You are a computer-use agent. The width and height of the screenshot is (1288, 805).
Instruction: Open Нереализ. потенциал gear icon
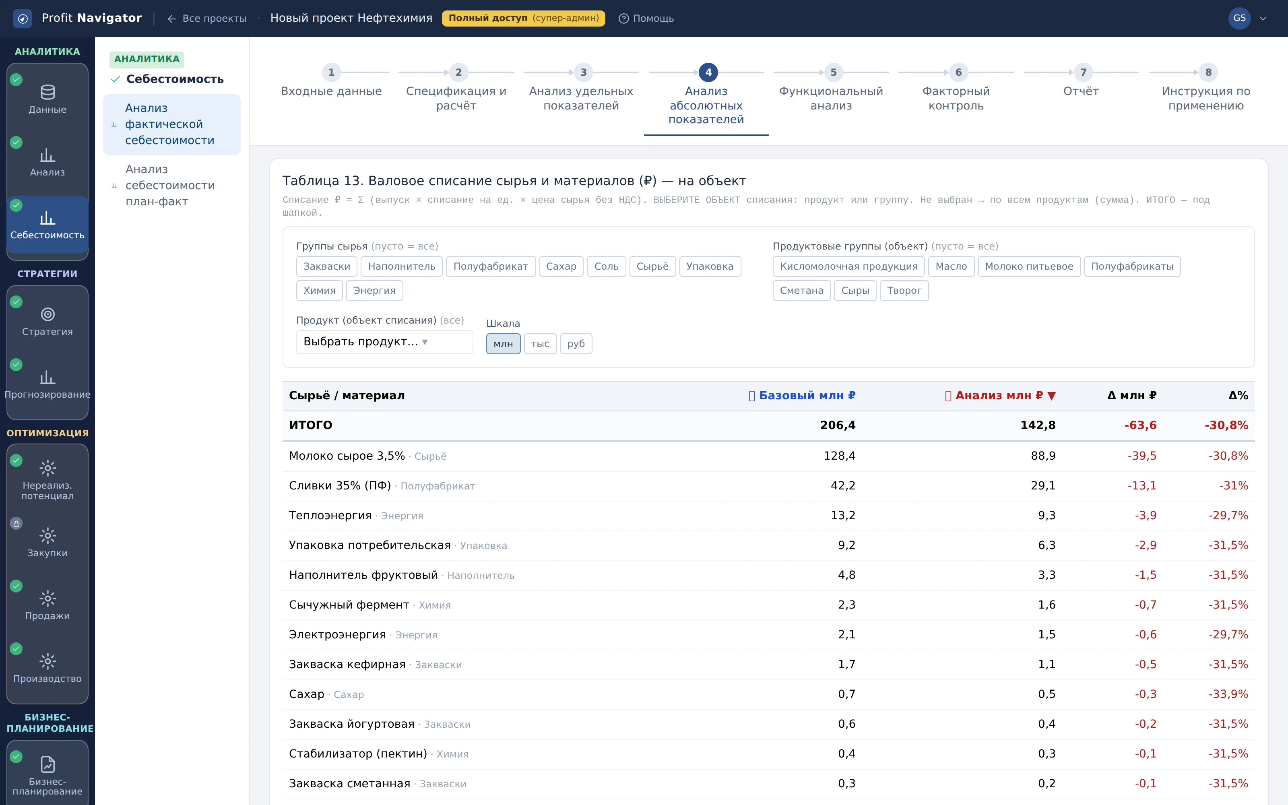coord(47,468)
